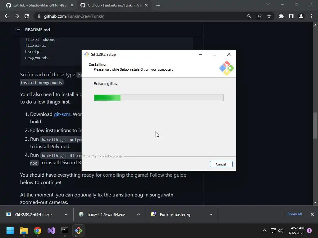Open the Chrome profile avatar
Image resolution: width=318 pixels, height=238 pixels.
(x=301, y=16)
